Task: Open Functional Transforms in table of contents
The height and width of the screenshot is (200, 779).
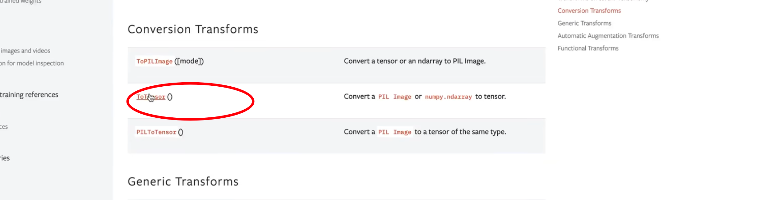Action: pos(588,48)
